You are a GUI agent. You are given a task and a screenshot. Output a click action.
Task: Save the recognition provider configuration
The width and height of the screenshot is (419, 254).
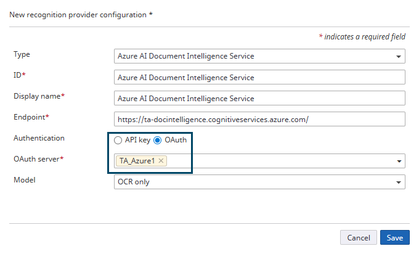click(x=395, y=237)
